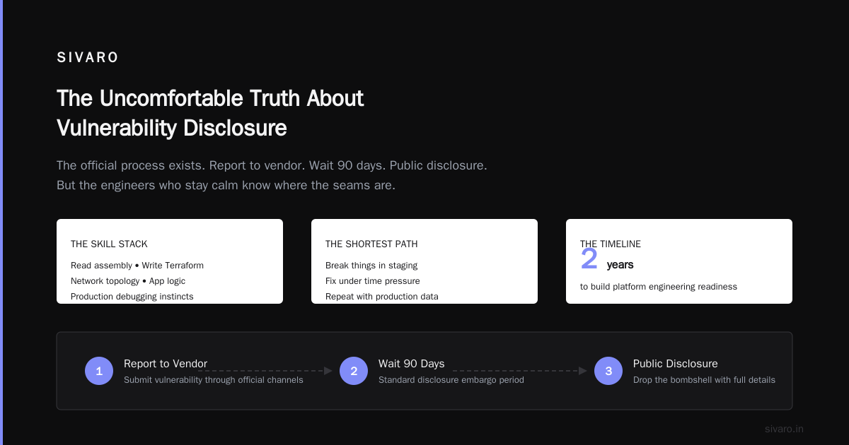Screen dimensions: 849x445
Task: Click 'Submit vulnerability through official channels' text
Action: coord(214,380)
